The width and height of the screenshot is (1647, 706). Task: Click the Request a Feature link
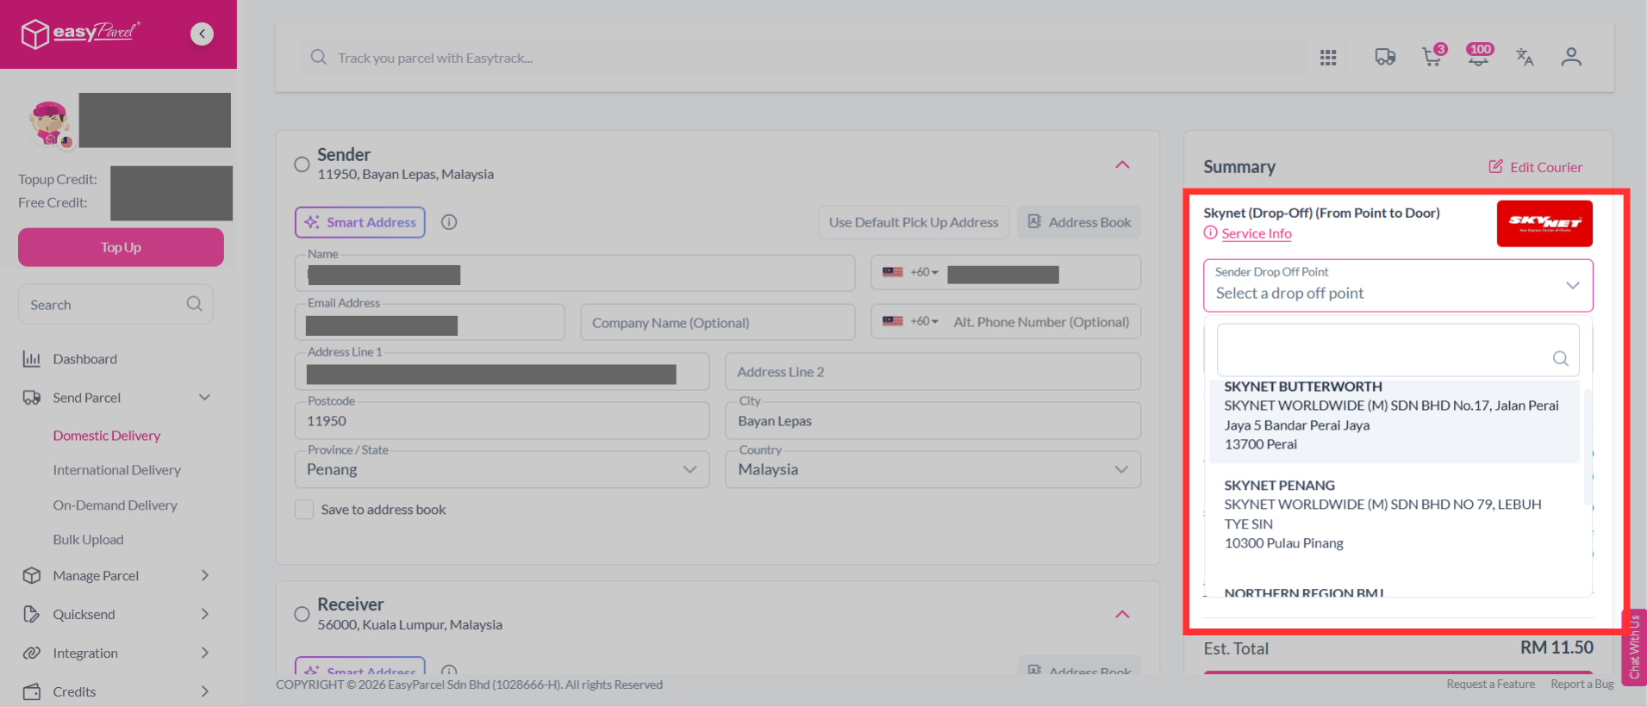click(x=1490, y=684)
